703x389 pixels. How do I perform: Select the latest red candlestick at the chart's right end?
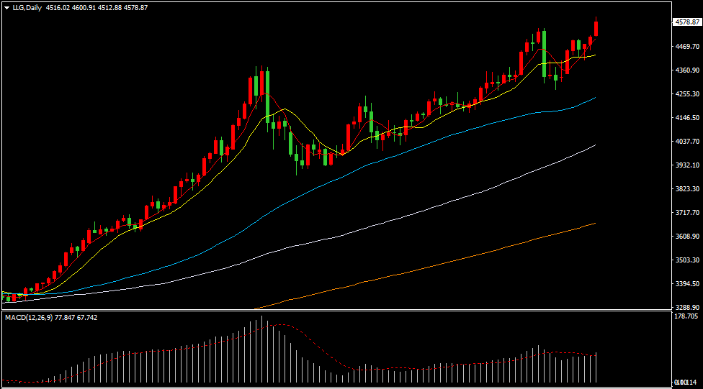[596, 28]
